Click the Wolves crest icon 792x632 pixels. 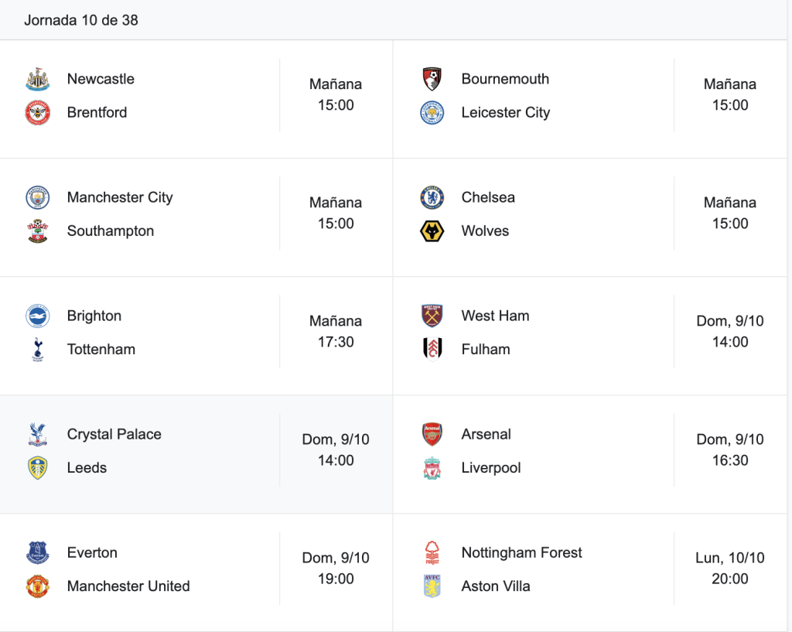(432, 231)
